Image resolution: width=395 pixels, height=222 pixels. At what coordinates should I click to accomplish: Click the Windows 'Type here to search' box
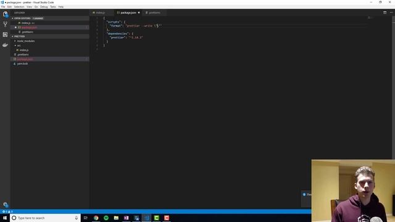(x=45, y=218)
